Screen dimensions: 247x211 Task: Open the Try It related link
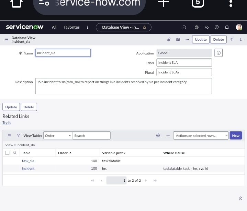point(7,122)
